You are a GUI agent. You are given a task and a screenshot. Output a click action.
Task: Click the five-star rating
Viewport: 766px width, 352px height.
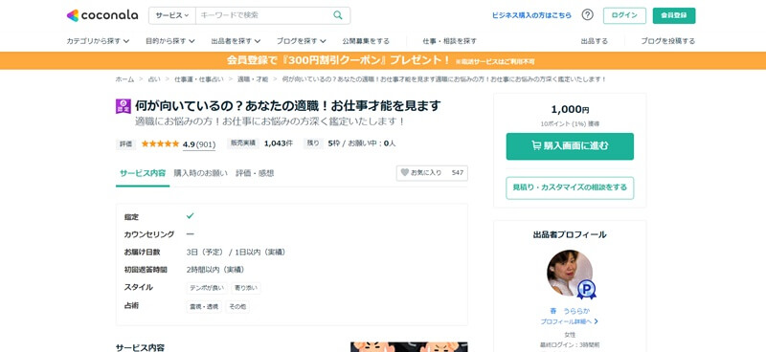[x=160, y=143]
